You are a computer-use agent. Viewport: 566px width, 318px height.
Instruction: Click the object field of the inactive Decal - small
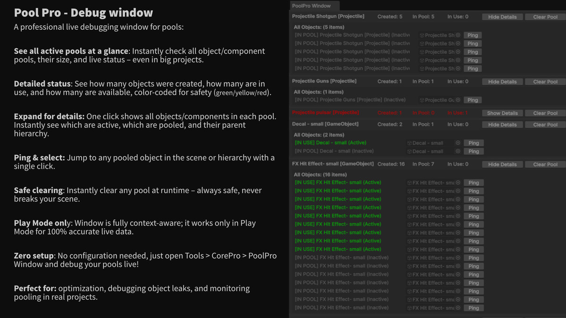(x=433, y=152)
